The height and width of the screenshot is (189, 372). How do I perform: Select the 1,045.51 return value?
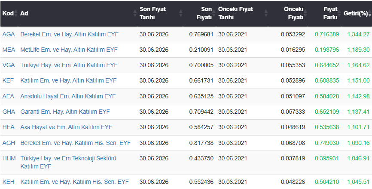pyautogui.click(x=358, y=182)
